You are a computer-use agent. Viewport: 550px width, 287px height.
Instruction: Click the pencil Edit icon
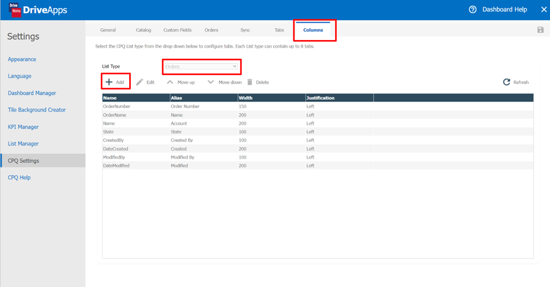(140, 82)
